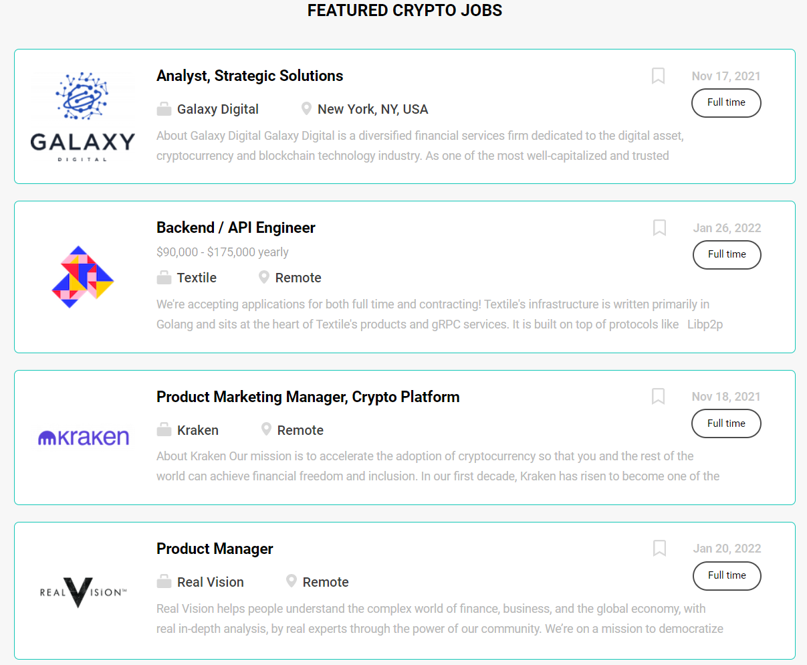Open the Product Manager job title
This screenshot has width=807, height=665.
[x=215, y=549]
